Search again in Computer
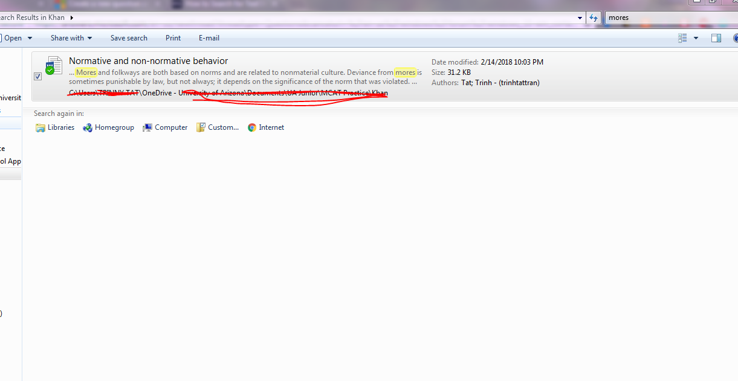Screen dimensions: 738x381 (x=165, y=127)
